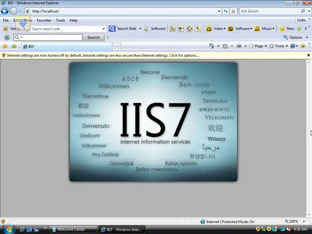Image resolution: width=312 pixels, height=234 pixels.
Task: Expand the Music dropdown in GetGo toolbar
Action: coord(273,29)
